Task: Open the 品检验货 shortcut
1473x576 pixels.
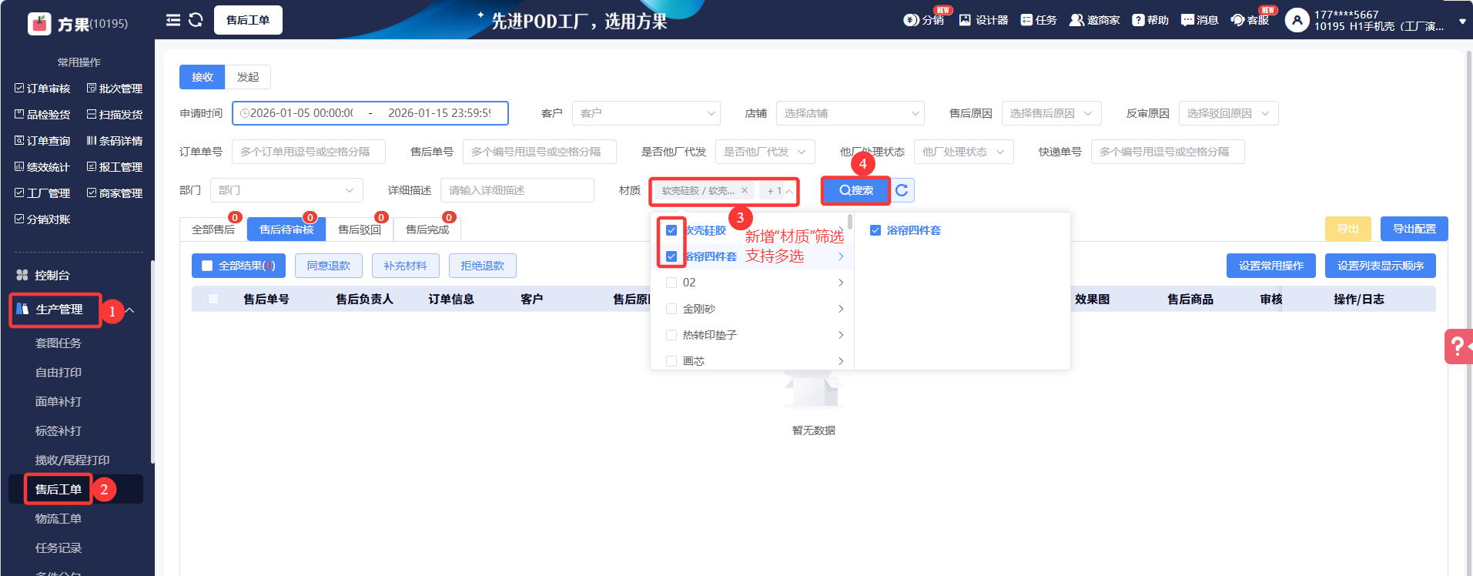Action: click(x=42, y=115)
